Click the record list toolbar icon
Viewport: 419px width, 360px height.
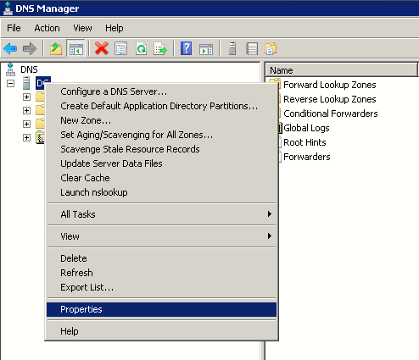[x=252, y=48]
